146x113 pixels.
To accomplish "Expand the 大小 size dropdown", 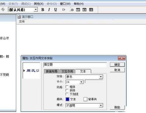I will [81, 82].
